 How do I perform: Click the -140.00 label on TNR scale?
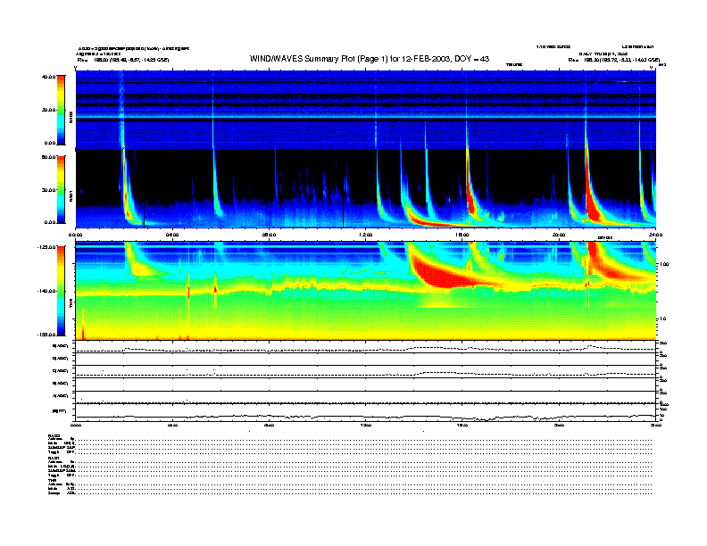46,291
